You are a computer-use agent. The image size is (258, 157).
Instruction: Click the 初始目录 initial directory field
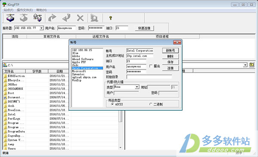click(149, 77)
